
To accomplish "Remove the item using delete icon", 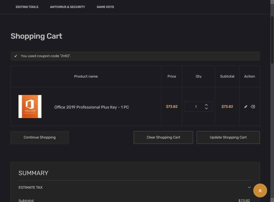I will (x=253, y=107).
